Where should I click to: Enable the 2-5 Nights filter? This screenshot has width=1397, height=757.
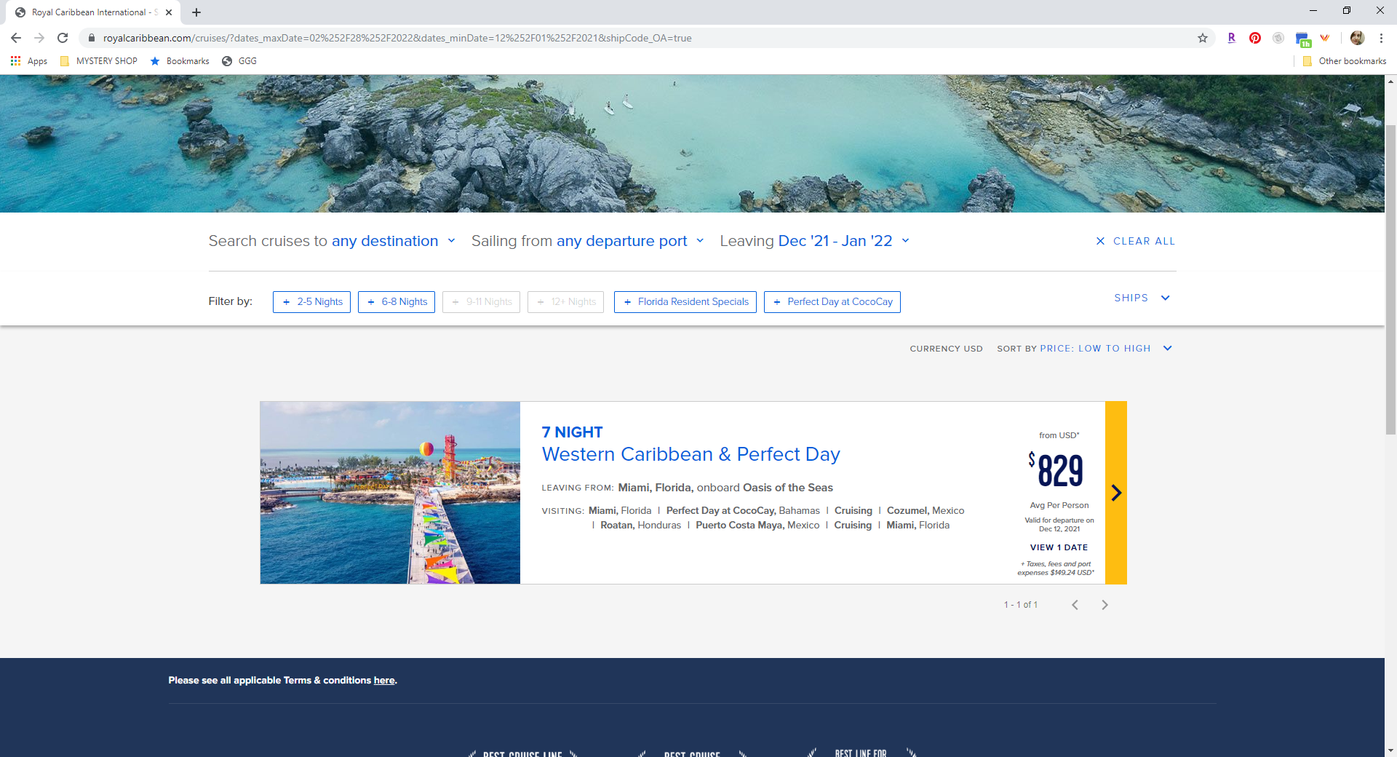pyautogui.click(x=311, y=301)
